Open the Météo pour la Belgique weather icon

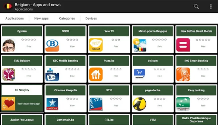[139, 45]
